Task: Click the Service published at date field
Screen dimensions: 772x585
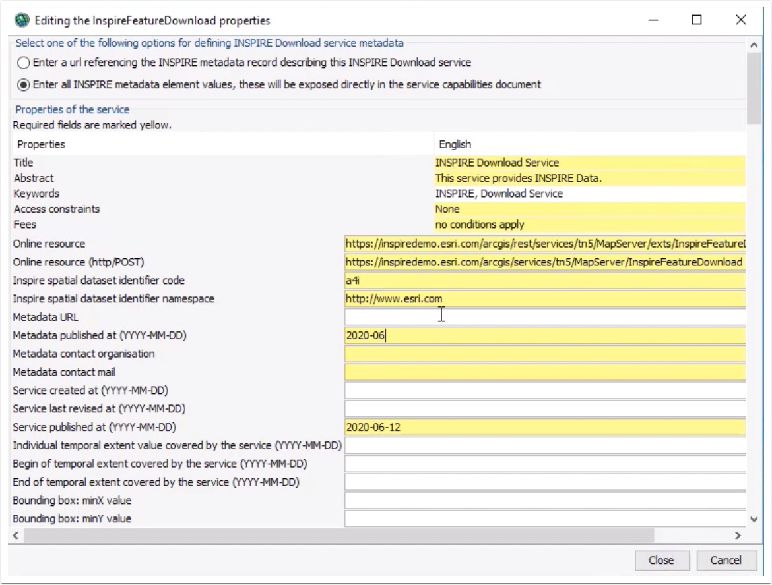Action: (x=545, y=427)
